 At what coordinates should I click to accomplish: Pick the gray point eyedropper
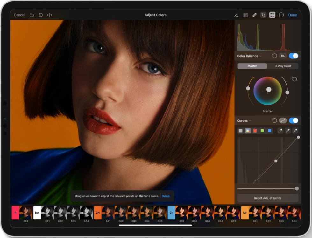point(288,131)
